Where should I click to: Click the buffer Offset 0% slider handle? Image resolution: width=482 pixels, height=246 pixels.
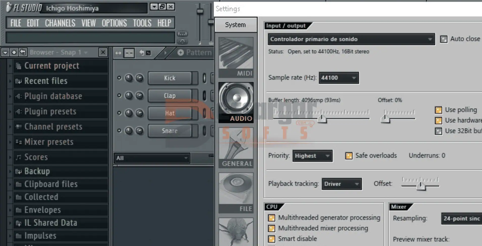(385, 119)
